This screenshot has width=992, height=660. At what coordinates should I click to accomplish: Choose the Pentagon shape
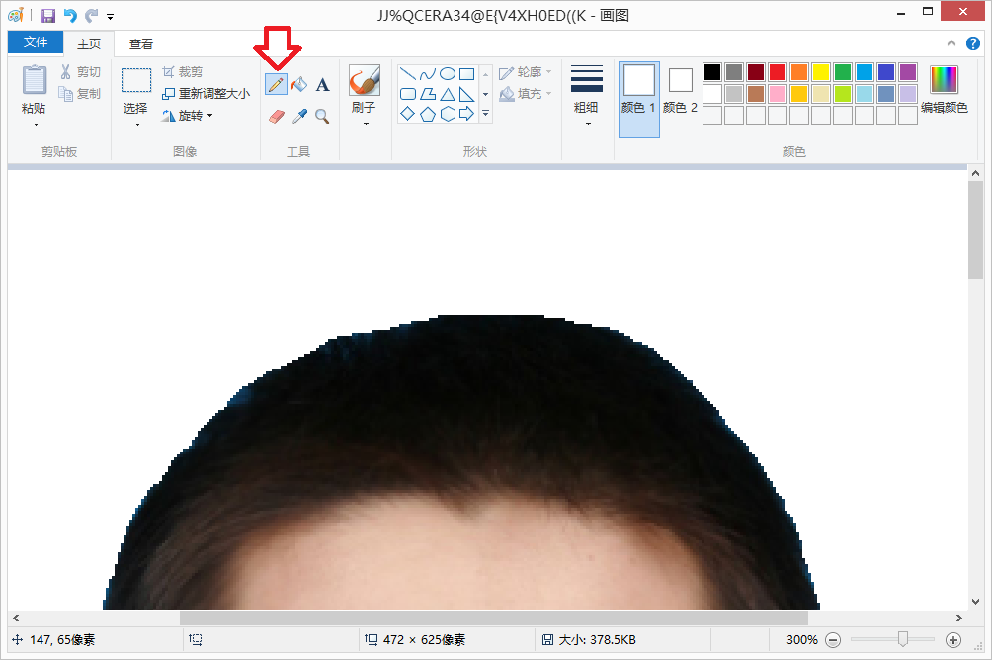coord(428,114)
